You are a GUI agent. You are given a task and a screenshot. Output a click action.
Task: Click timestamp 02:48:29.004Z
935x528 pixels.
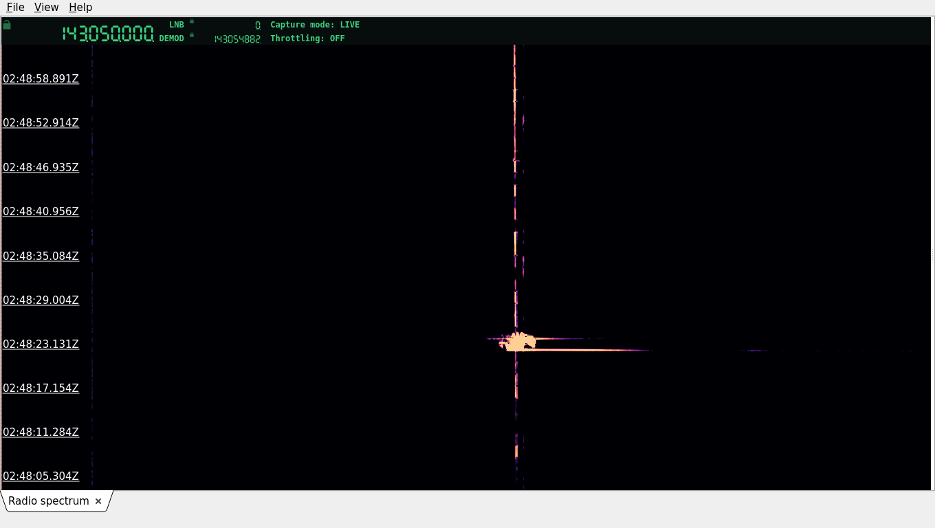41,300
